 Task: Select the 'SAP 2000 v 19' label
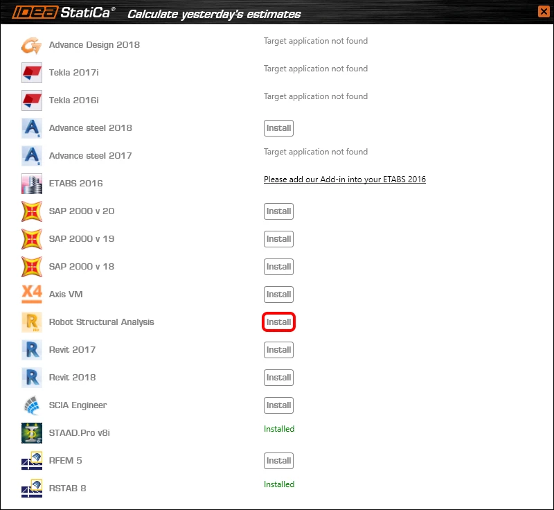pyautogui.click(x=82, y=239)
